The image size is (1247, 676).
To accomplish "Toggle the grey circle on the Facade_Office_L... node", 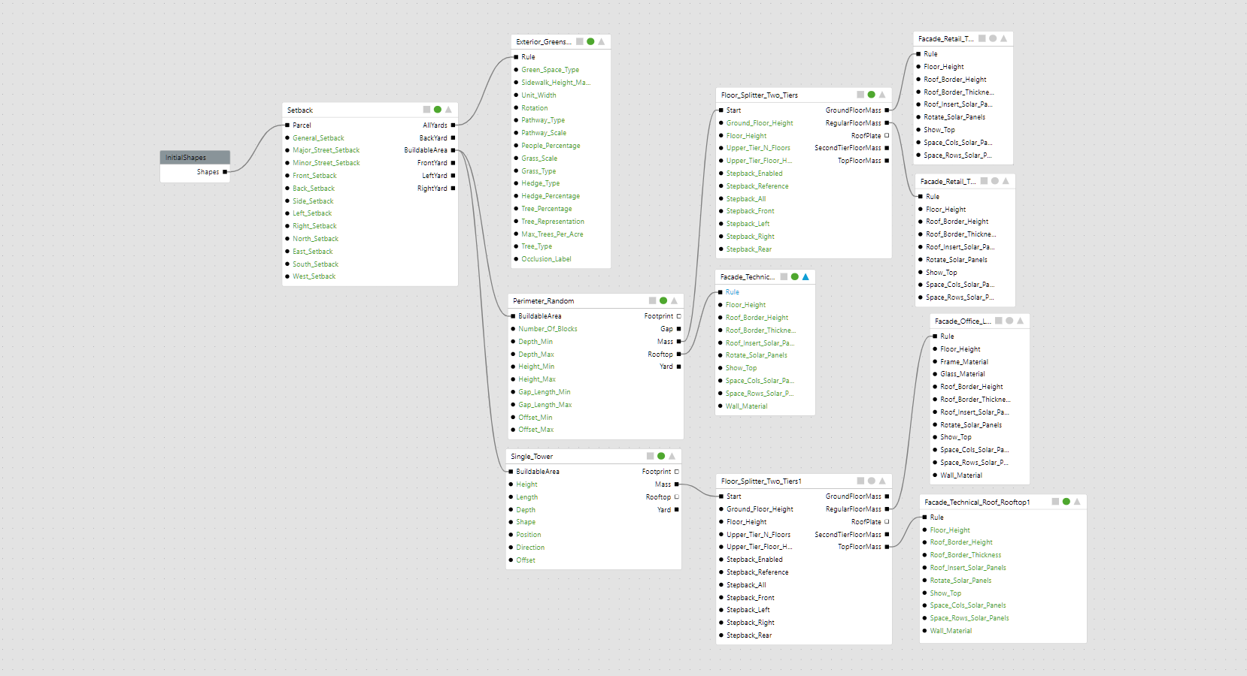I will point(1009,321).
